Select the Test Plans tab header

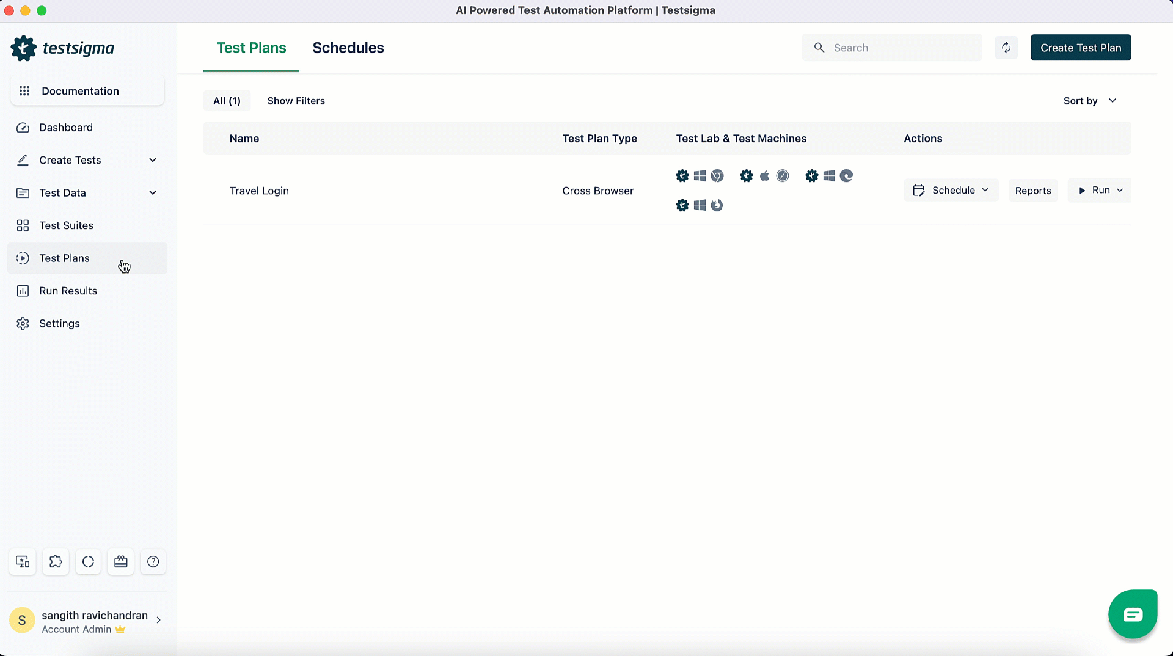(251, 48)
